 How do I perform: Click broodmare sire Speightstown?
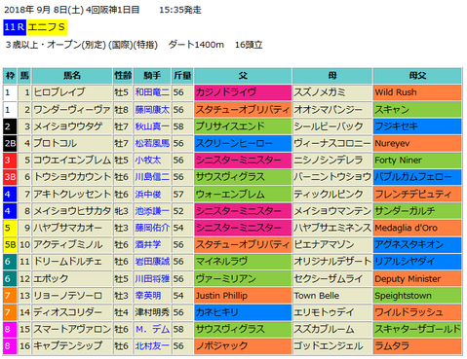point(417,296)
